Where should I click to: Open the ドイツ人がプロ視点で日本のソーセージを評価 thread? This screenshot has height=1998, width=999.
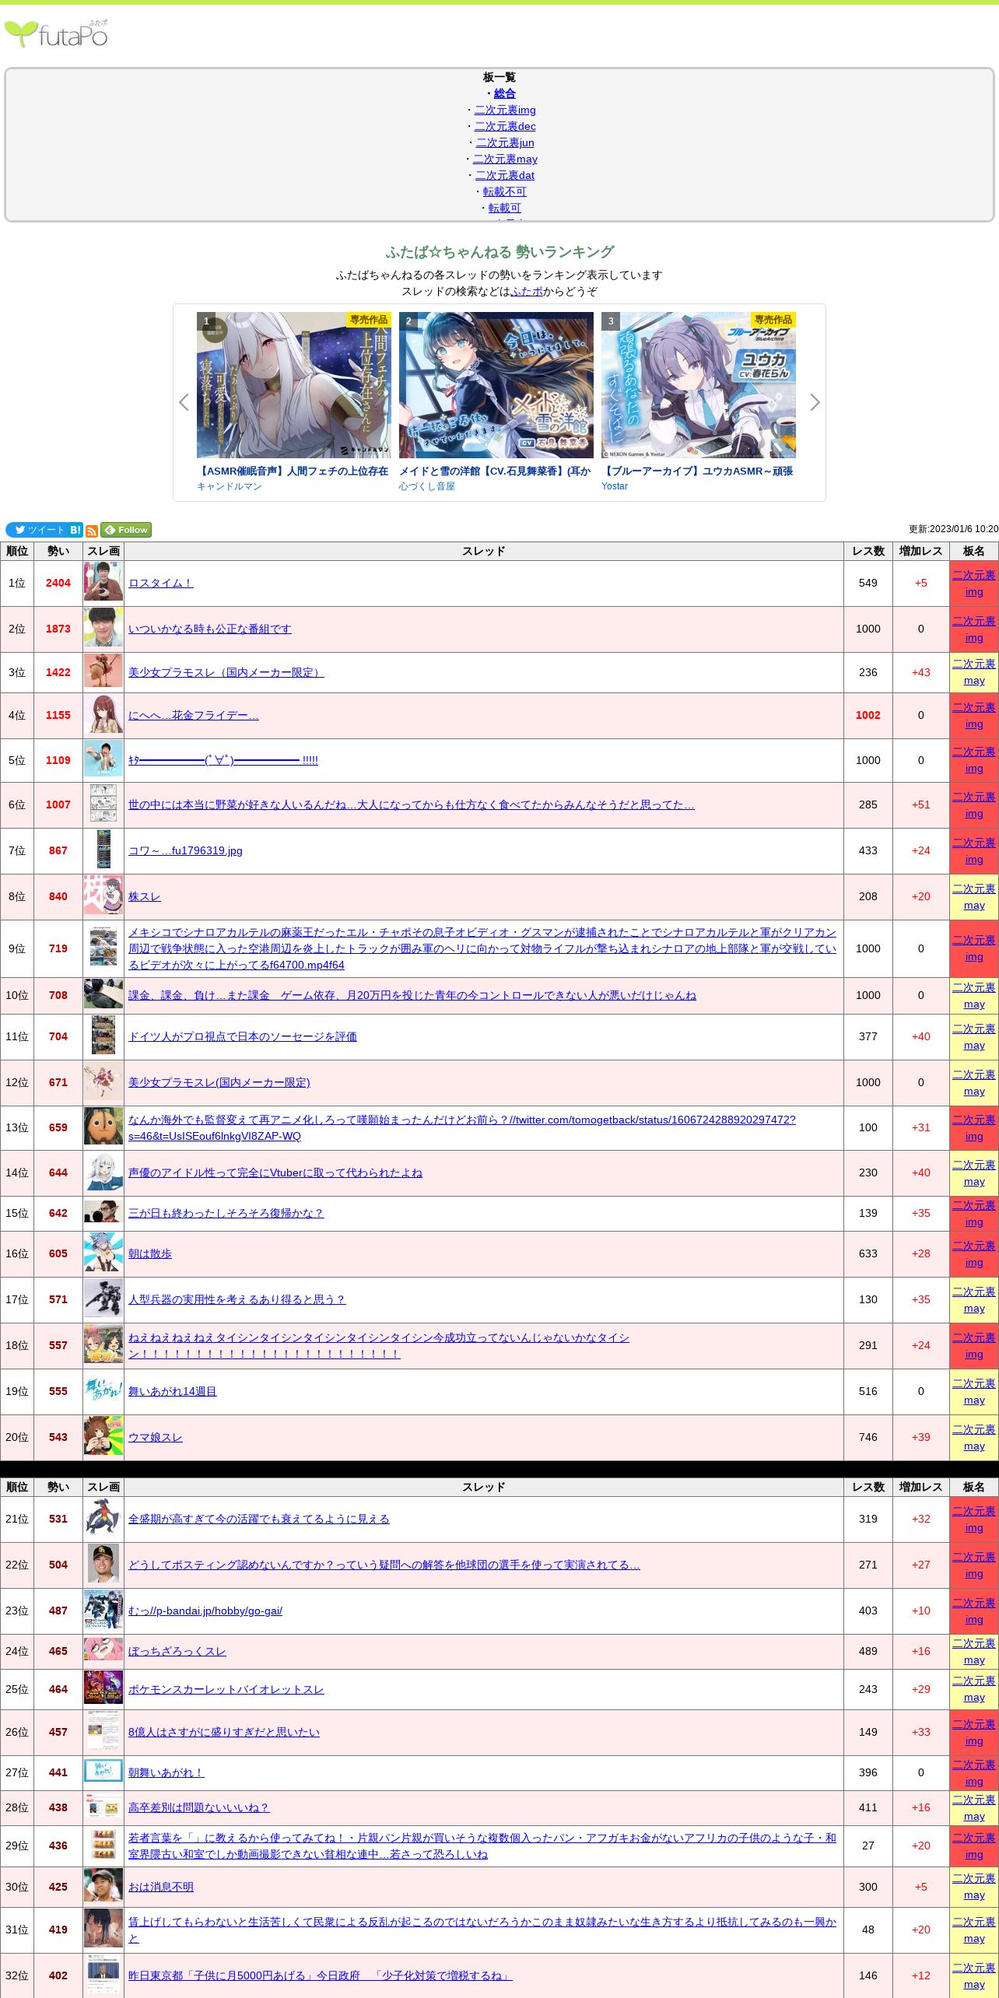pos(243,1036)
